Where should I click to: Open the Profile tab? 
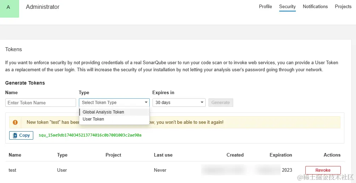265,7
